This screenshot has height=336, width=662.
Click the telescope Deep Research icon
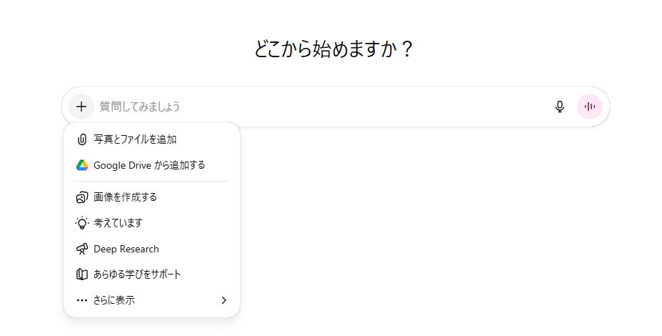[x=81, y=249]
